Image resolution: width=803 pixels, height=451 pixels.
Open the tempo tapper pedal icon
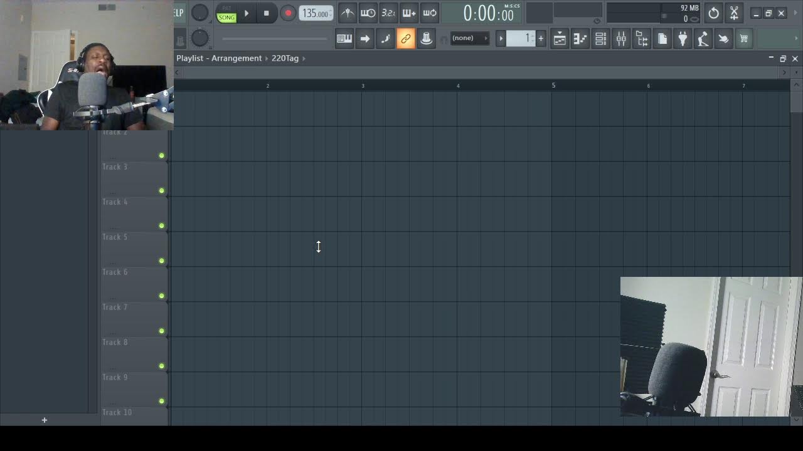(703, 39)
